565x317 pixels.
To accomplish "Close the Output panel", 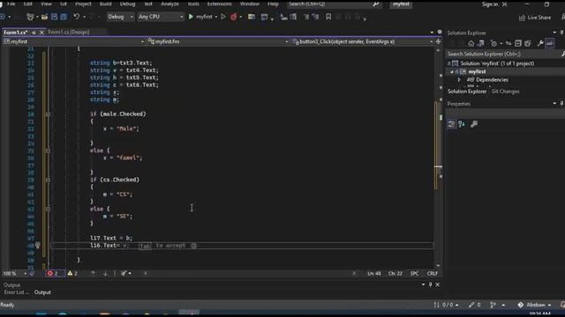I will [x=438, y=284].
